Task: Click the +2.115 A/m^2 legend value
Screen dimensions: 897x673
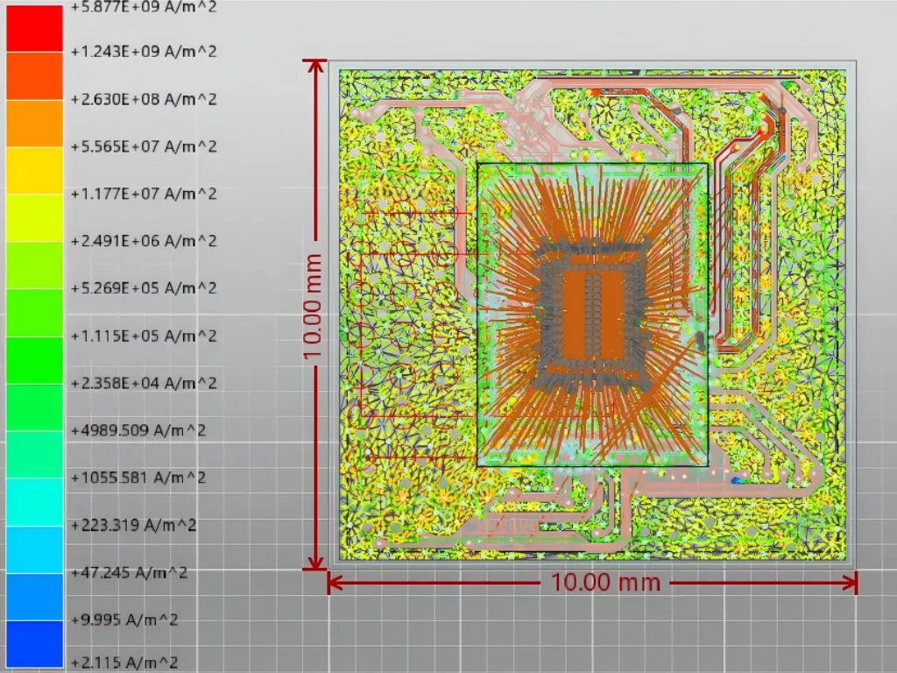Action: pos(124,662)
